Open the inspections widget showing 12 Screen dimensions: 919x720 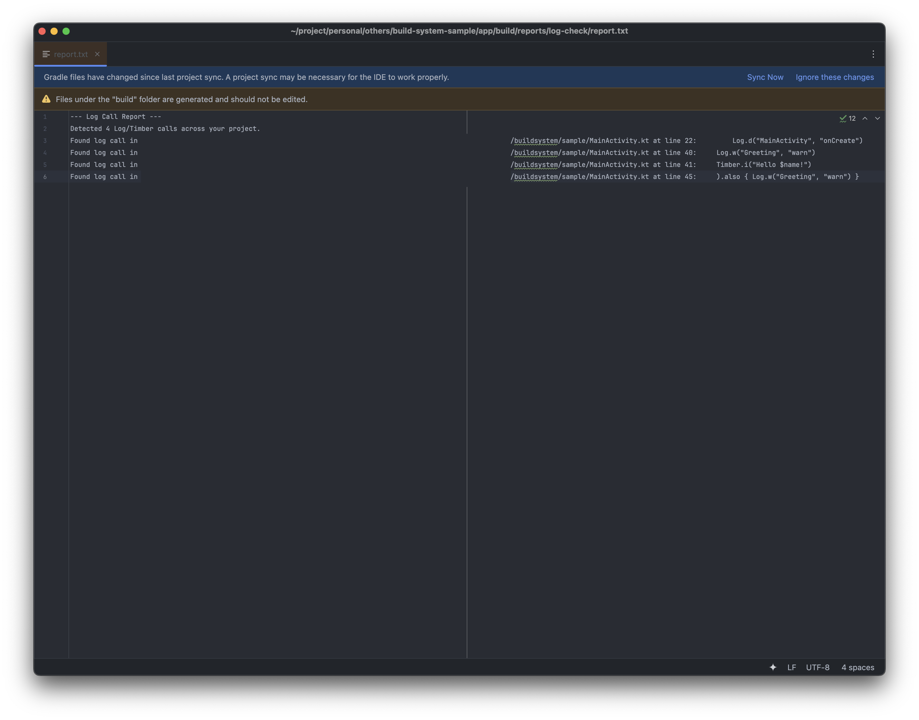pos(847,119)
